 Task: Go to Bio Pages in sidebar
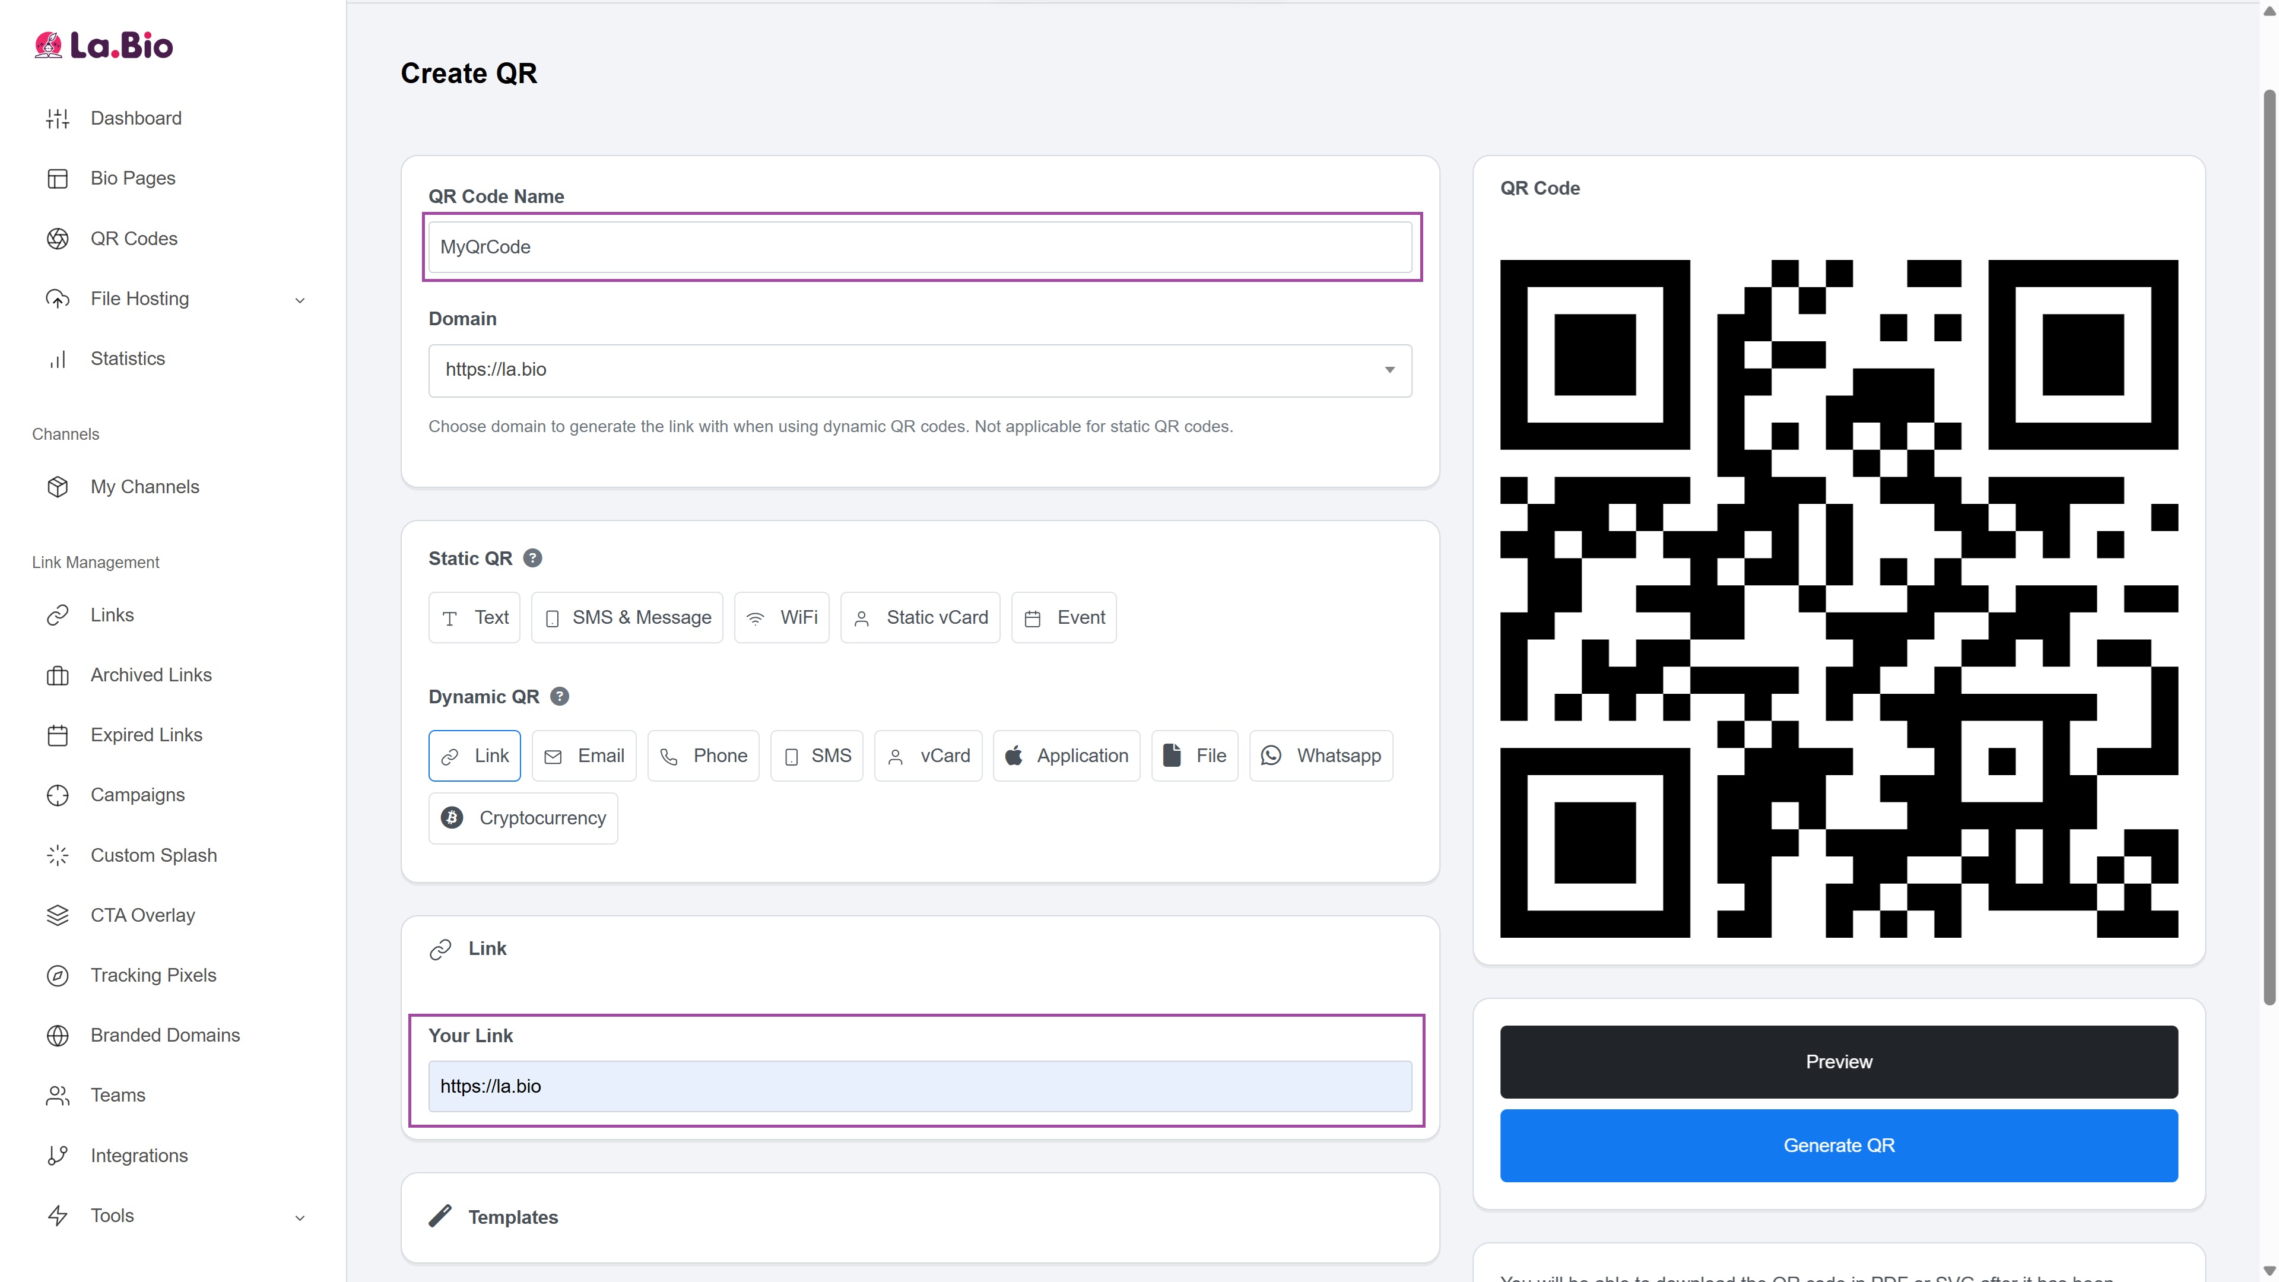tap(133, 178)
